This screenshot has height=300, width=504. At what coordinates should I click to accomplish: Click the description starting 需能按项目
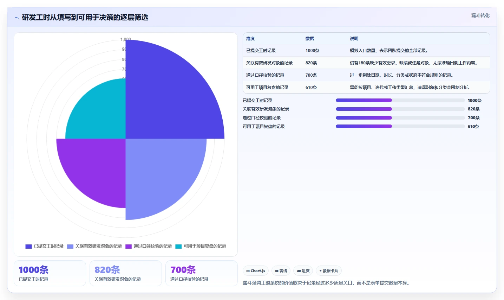click(410, 88)
